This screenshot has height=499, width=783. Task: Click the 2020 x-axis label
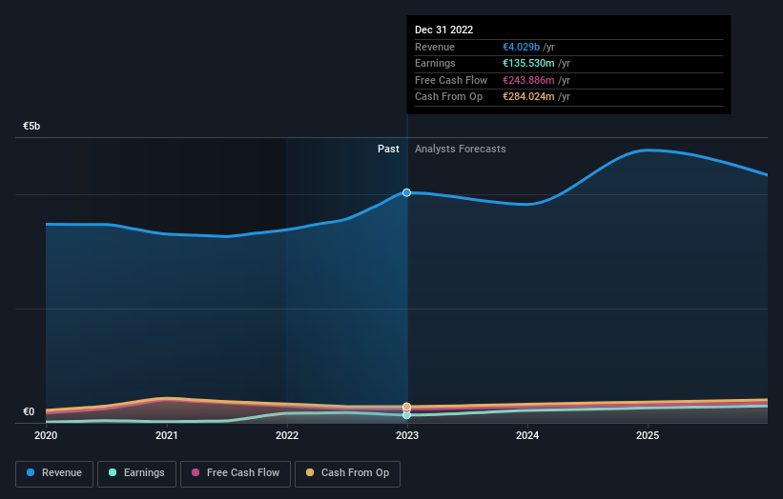point(46,435)
